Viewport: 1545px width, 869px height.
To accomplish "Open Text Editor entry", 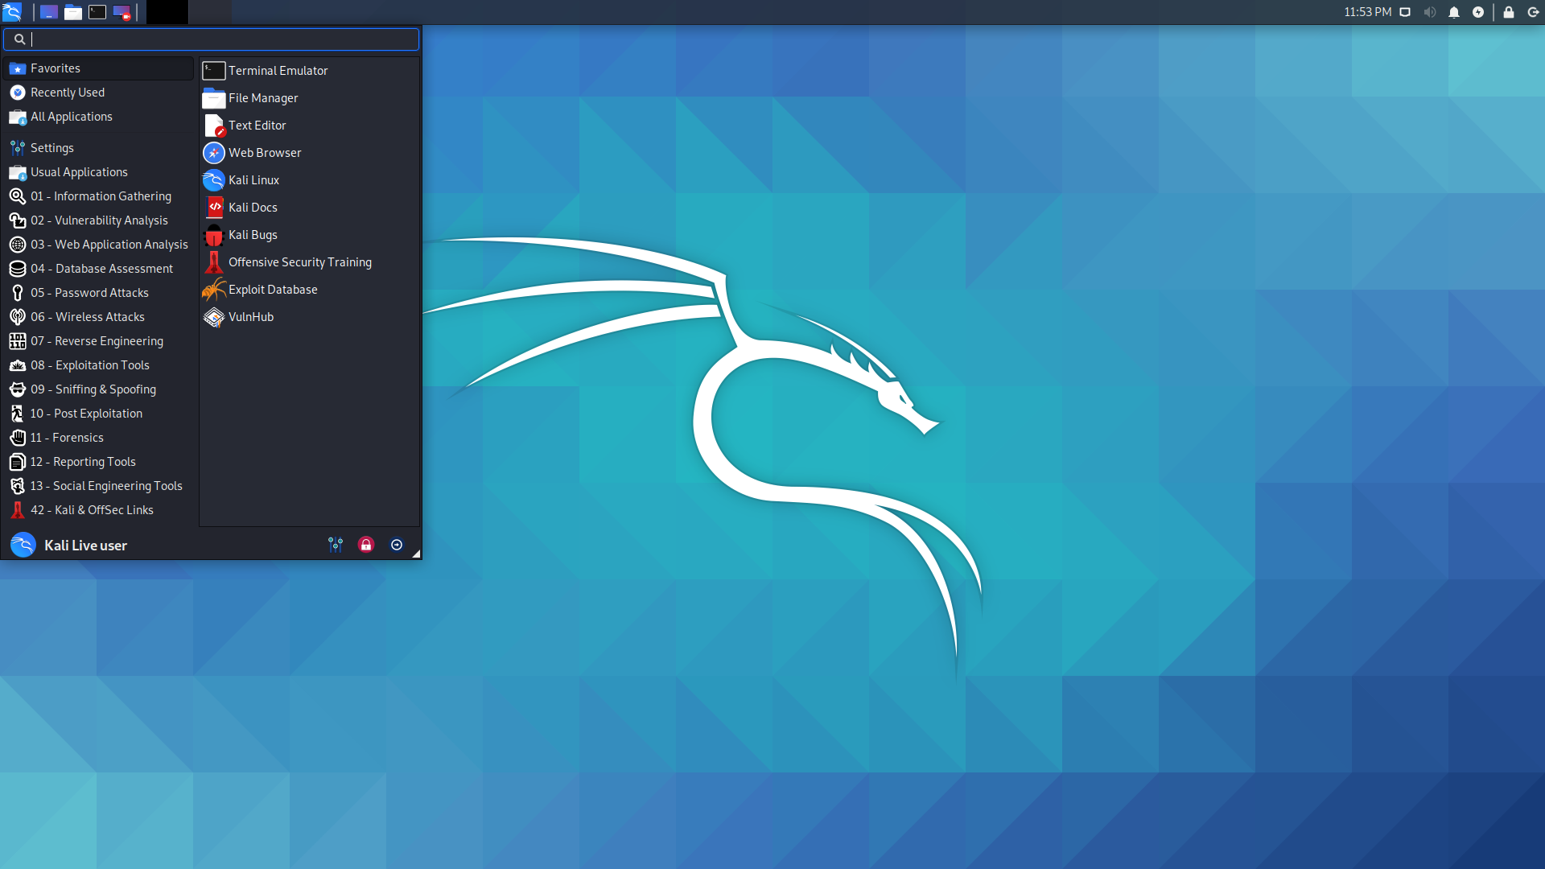I will click(x=309, y=126).
